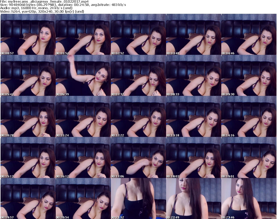Select the thumbnail stamped 00:21:52
Viewport: 277px width, 219px height.
(138, 198)
